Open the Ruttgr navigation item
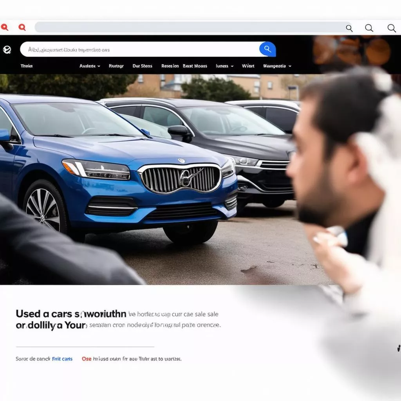The height and width of the screenshot is (401, 401). click(x=116, y=66)
